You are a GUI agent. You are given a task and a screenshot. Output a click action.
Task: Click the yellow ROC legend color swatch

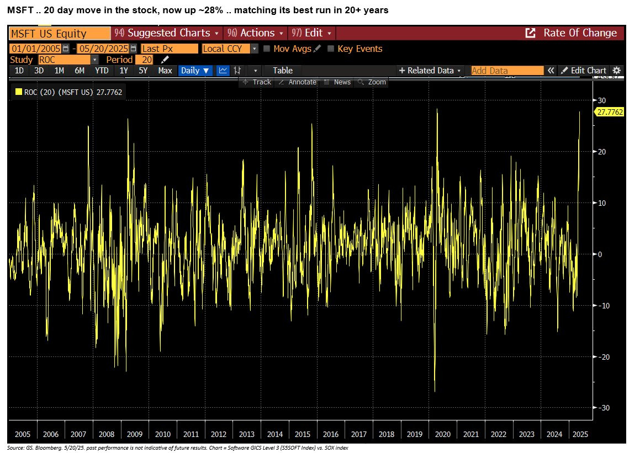[x=18, y=92]
